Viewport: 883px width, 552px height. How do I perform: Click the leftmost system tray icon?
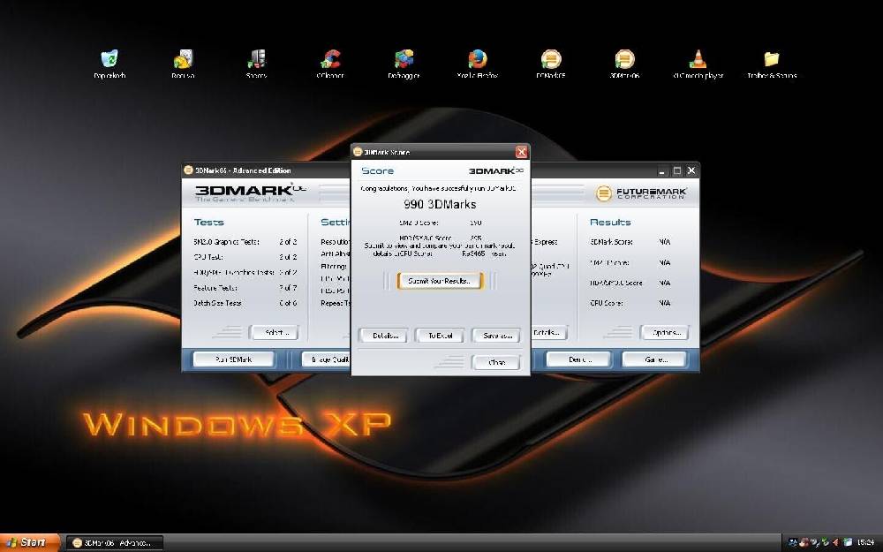point(793,543)
